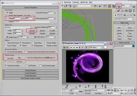Expand the Render Elements rollout

click(31, 70)
